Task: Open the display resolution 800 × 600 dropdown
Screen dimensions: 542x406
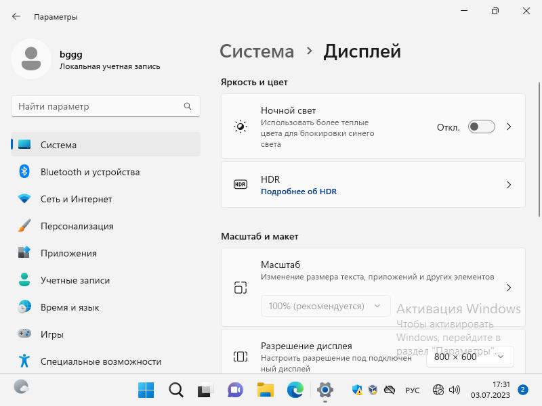Action: click(x=470, y=356)
